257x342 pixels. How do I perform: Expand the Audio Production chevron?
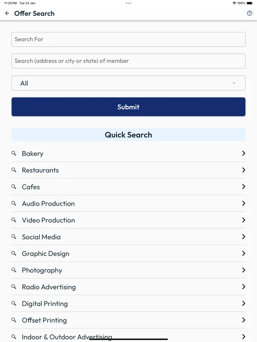tap(244, 203)
